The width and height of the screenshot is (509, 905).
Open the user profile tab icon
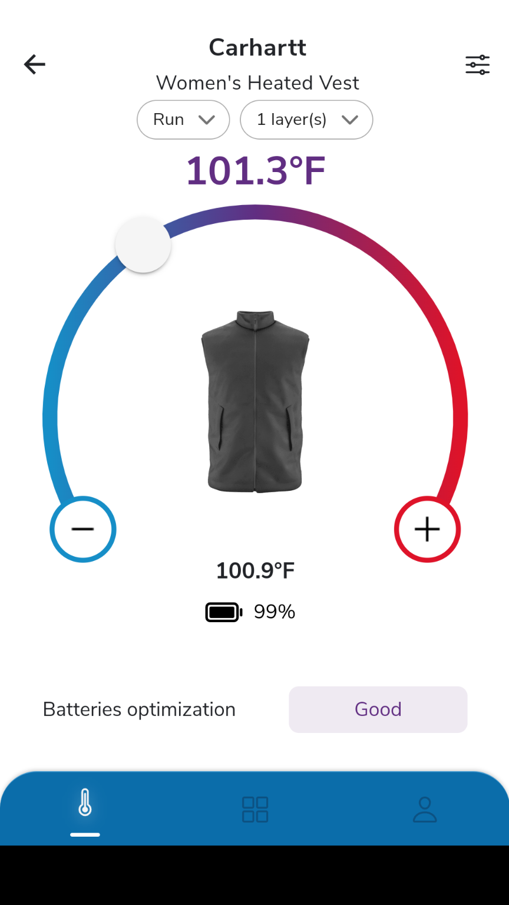point(424,810)
